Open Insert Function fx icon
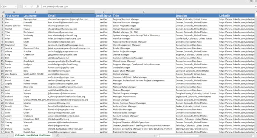The height and width of the screenshot is (138, 257). tap(38, 6)
